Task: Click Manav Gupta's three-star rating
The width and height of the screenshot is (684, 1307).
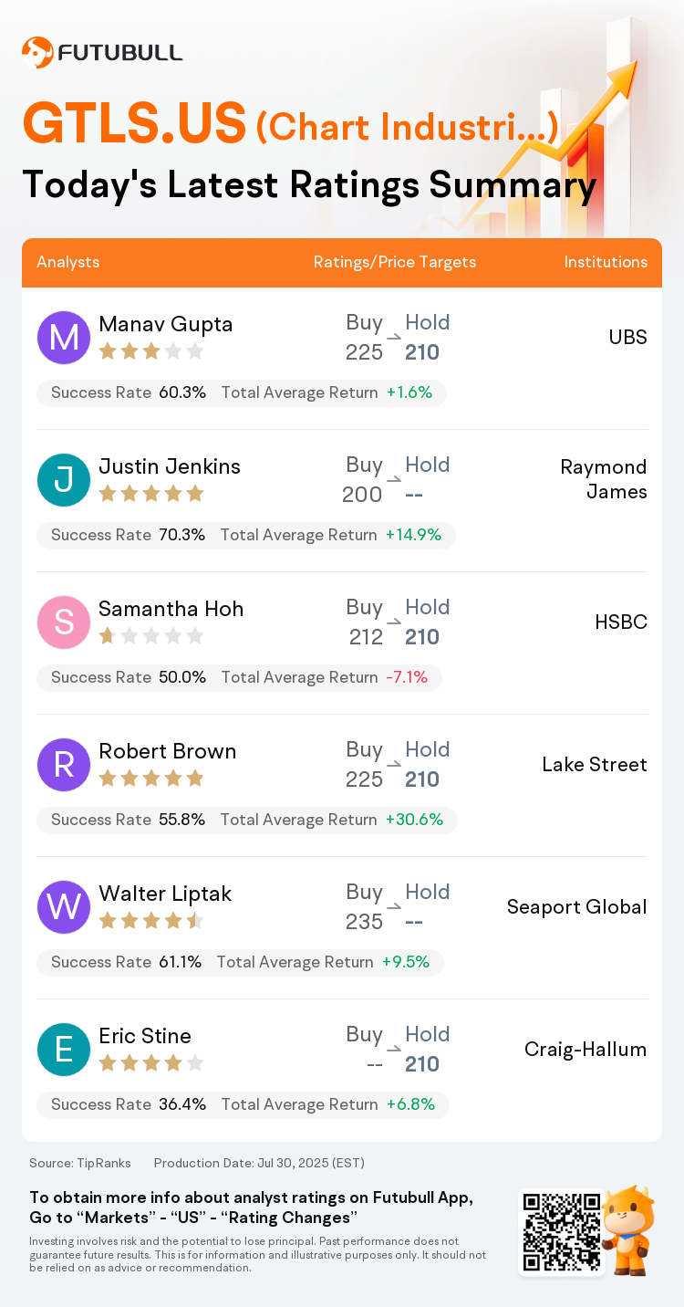Action: (151, 351)
